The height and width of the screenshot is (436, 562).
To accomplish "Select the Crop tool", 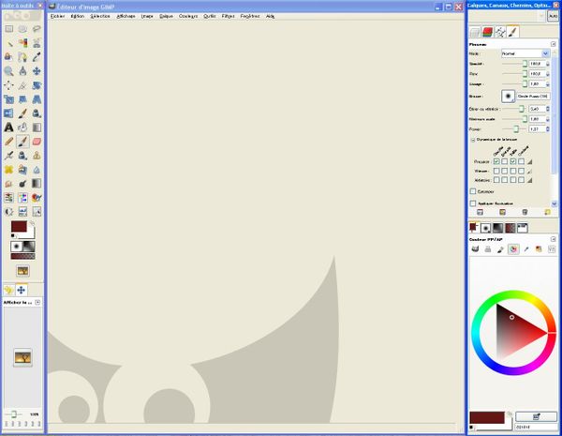I will click(22, 85).
